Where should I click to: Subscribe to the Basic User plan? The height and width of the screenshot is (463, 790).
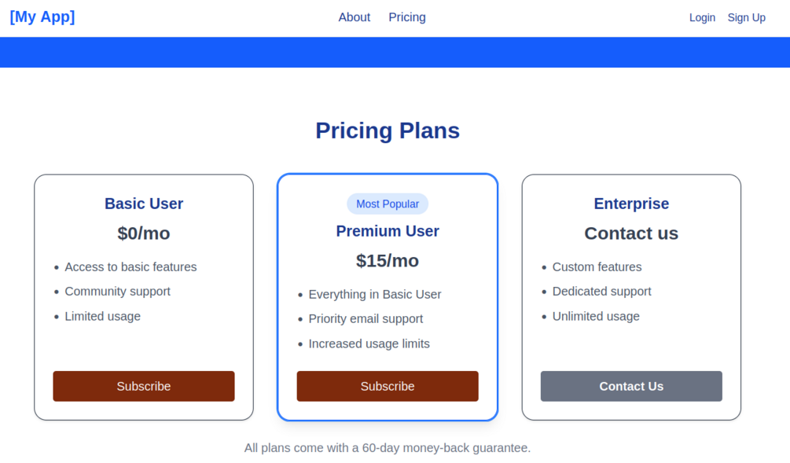coord(144,386)
